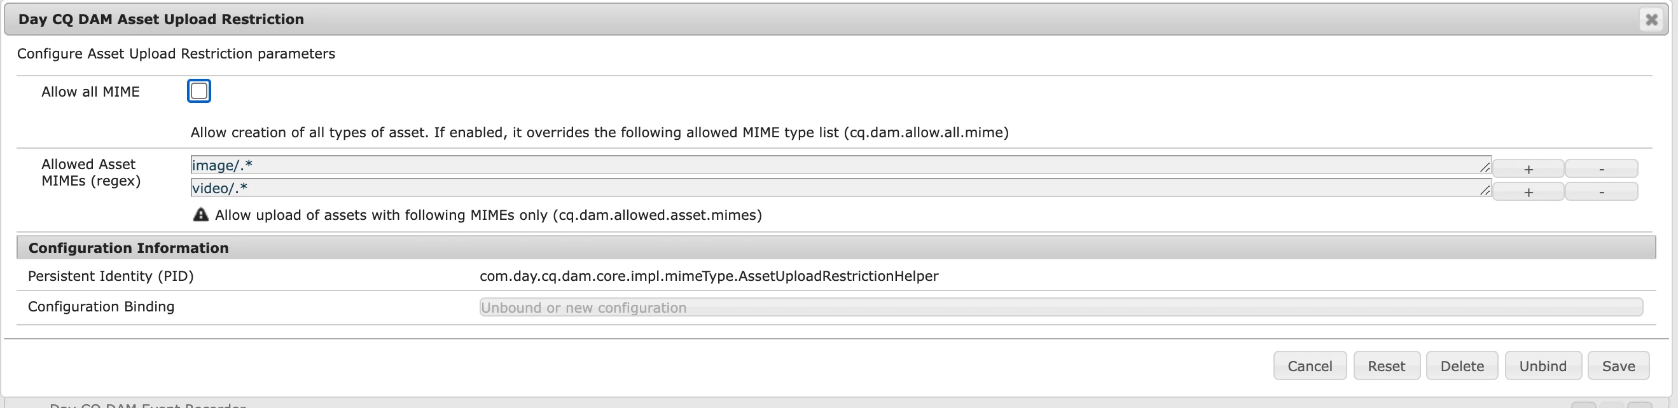The height and width of the screenshot is (408, 1678).
Task: Save the upload restriction settings
Action: click(x=1618, y=365)
